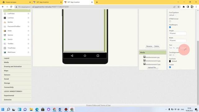Expand the Media palette section
Viewport: 199px width, 112px height.
click(16, 62)
